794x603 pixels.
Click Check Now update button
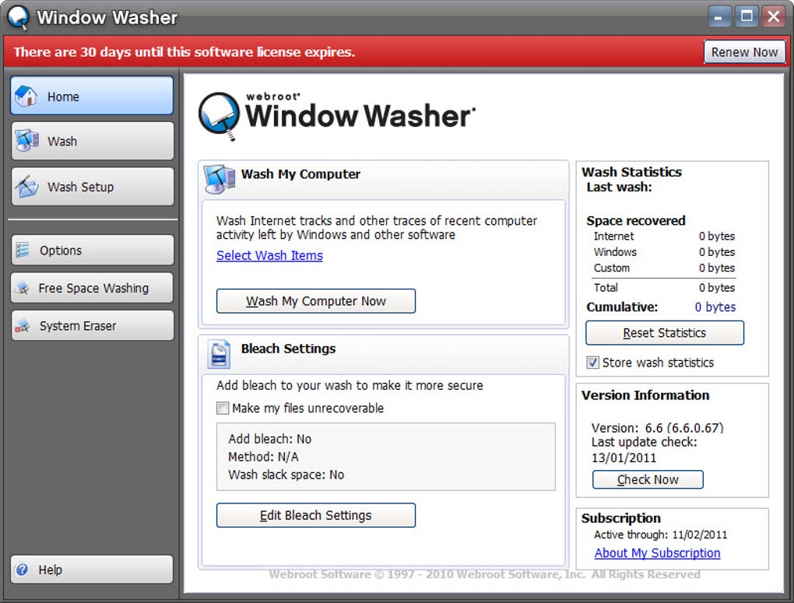coord(648,479)
